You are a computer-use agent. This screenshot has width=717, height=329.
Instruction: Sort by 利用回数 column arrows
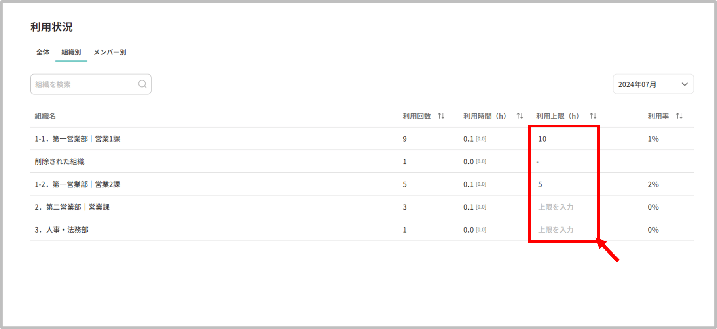[441, 116]
